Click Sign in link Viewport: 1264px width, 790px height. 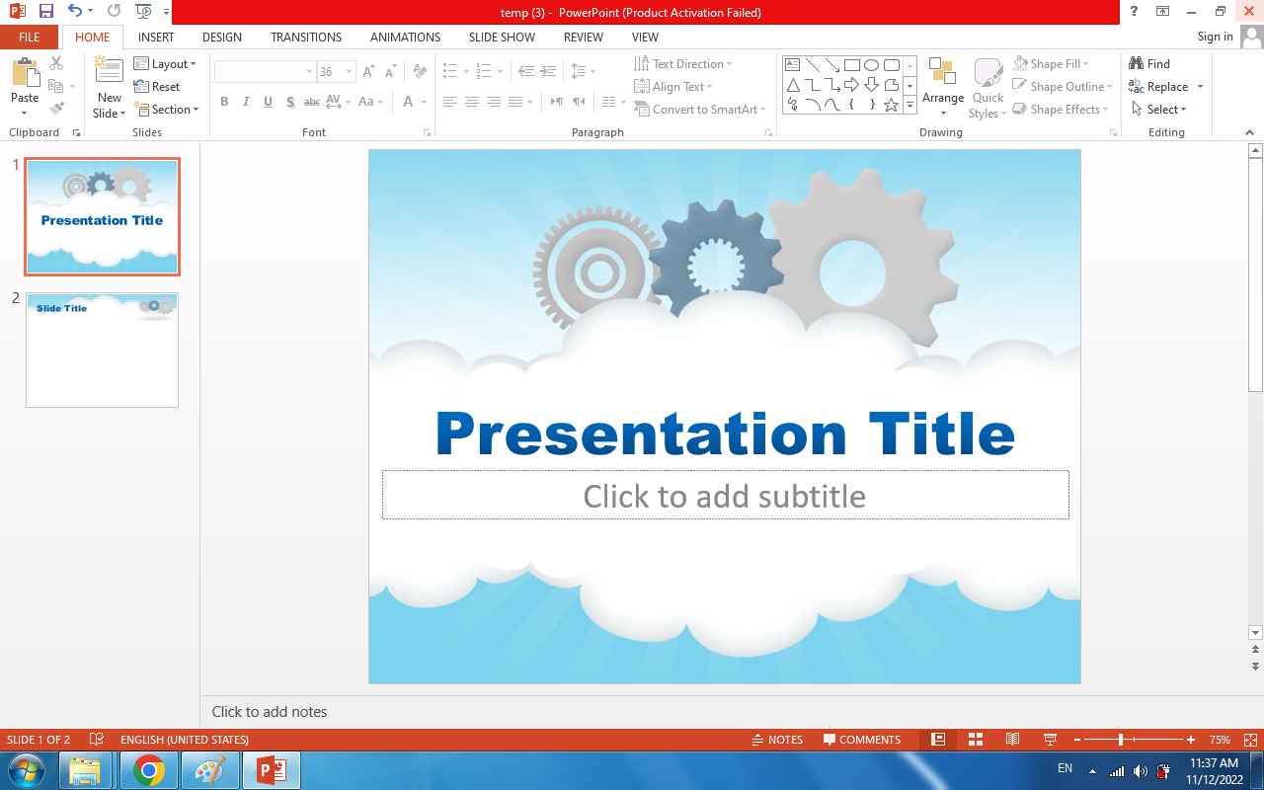click(1215, 38)
